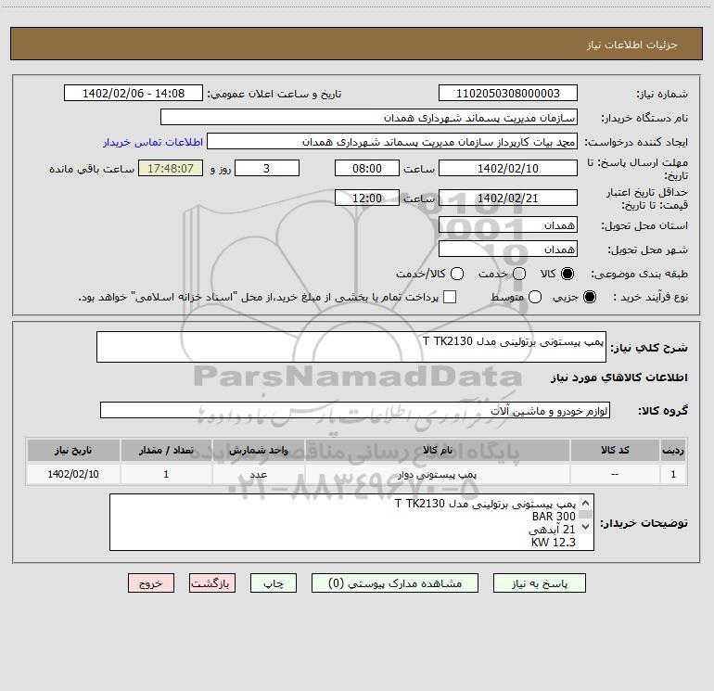Click the چاپ print button
714x691 pixels.
[274, 583]
